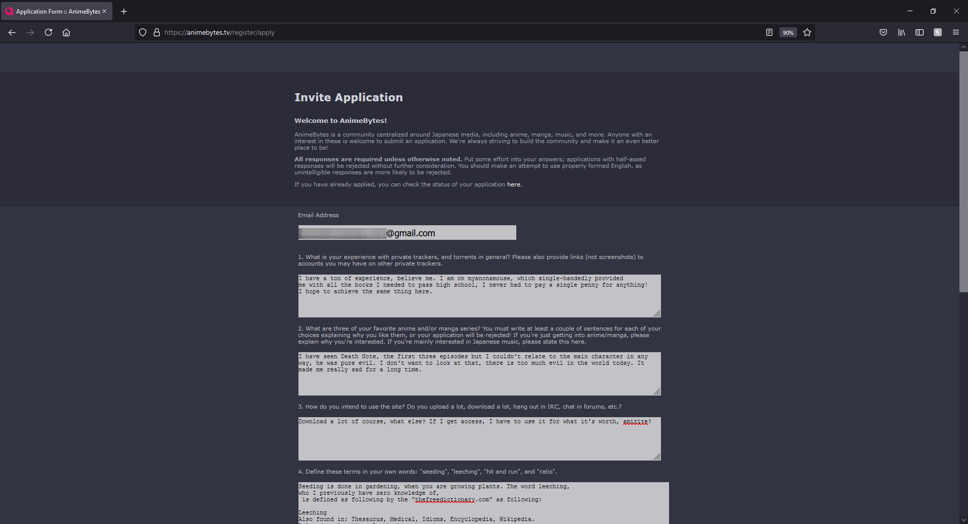The image size is (968, 524).
Task: Follow the 'here' application status link
Action: tap(513, 184)
